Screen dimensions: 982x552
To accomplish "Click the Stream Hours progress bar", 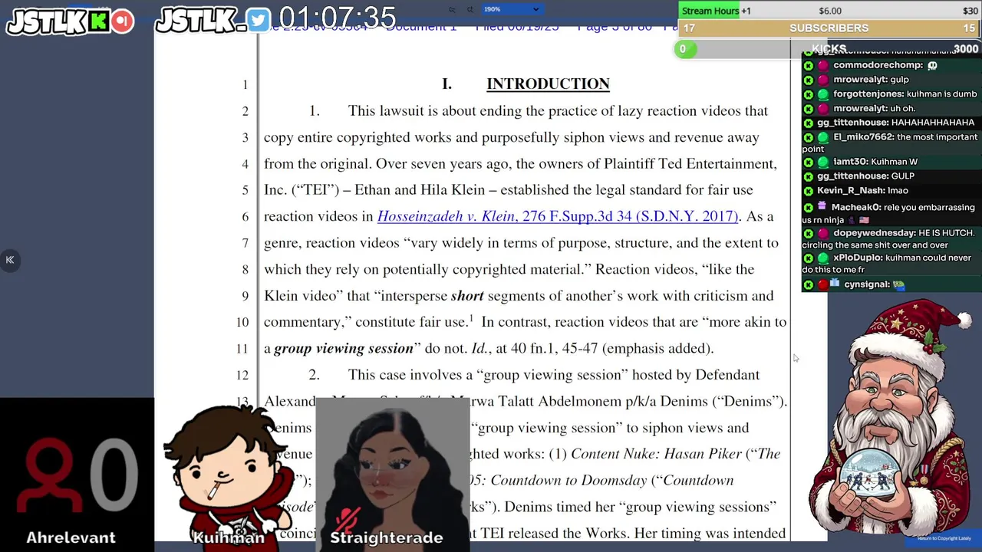I will pyautogui.click(x=829, y=11).
